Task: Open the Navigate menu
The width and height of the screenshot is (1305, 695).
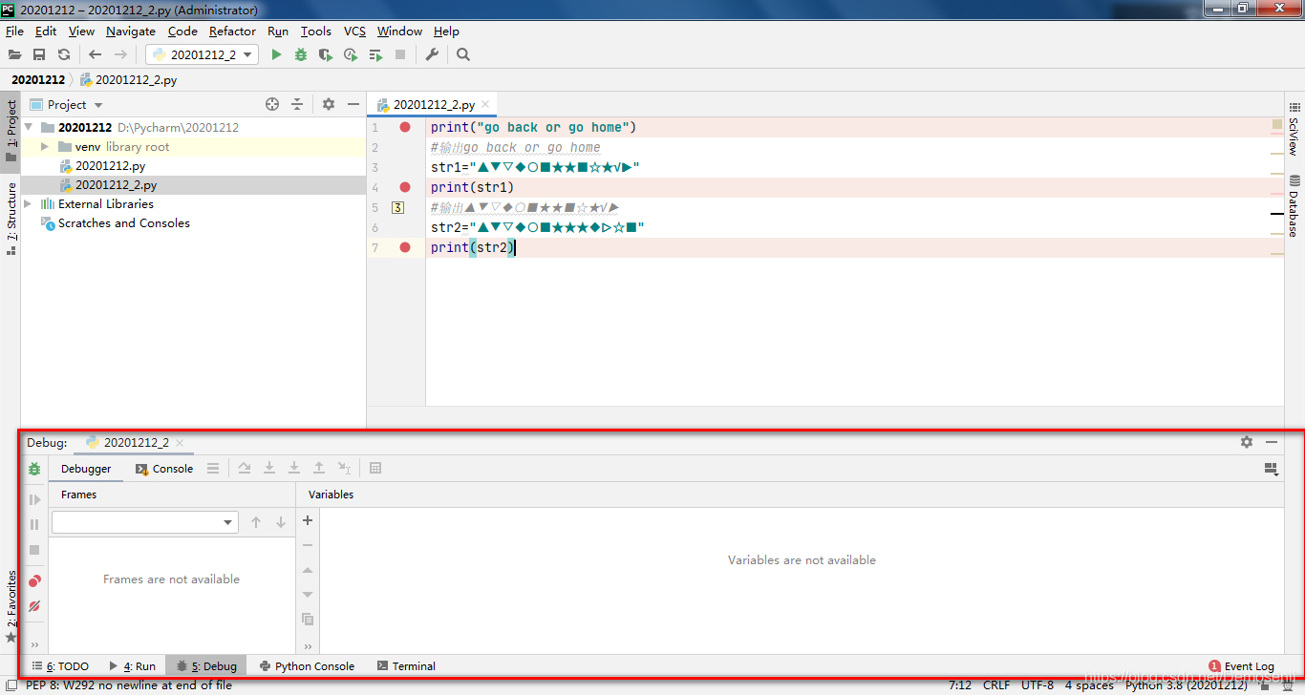Action: click(x=131, y=32)
